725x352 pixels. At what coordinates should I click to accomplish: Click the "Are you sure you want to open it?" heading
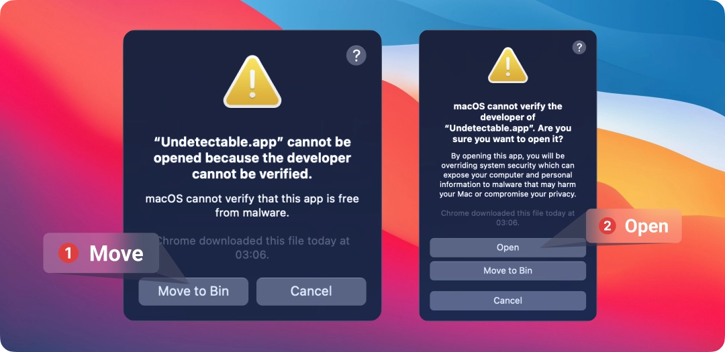coord(507,123)
